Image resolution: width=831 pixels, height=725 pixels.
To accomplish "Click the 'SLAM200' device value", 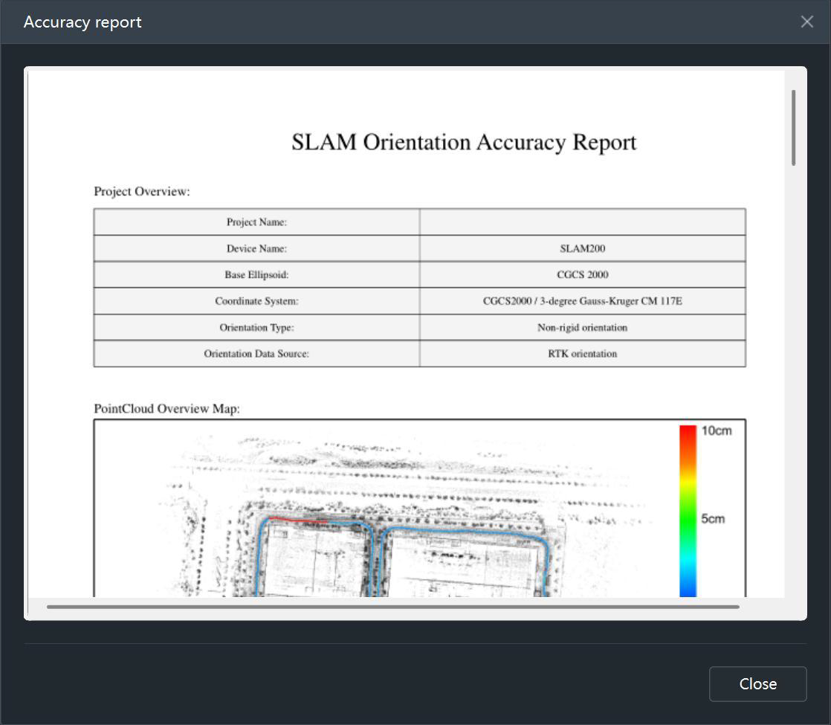I will [583, 248].
